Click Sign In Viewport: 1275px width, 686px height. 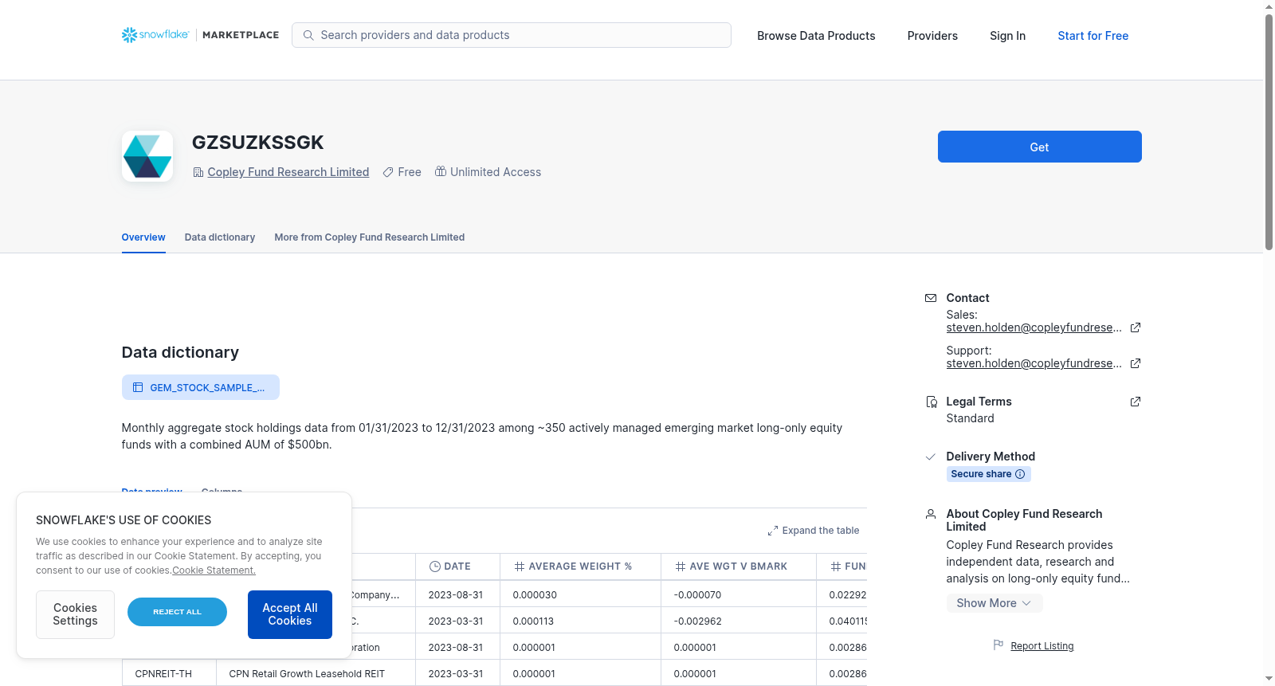1008,36
